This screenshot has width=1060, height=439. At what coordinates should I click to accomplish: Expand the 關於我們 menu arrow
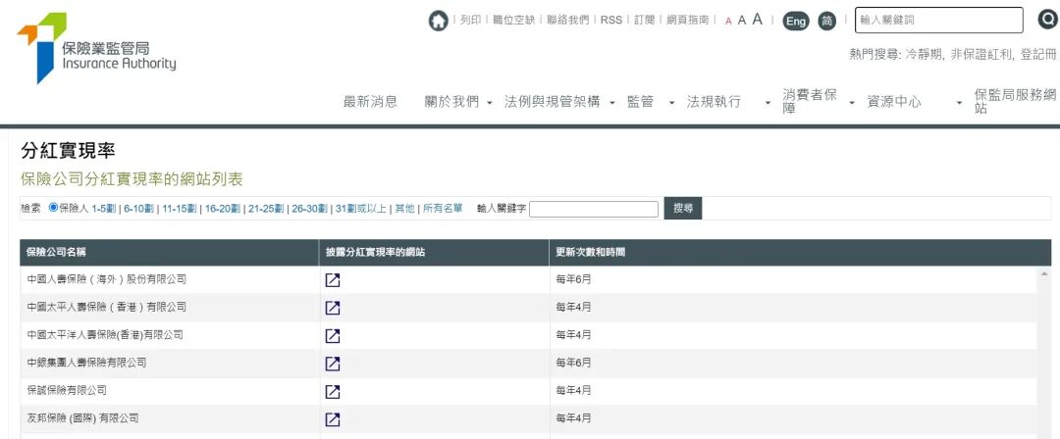click(x=490, y=103)
